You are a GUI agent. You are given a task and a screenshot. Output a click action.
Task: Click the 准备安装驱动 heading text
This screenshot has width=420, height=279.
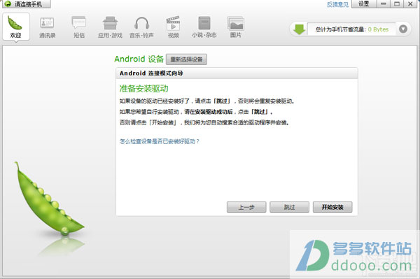point(143,89)
